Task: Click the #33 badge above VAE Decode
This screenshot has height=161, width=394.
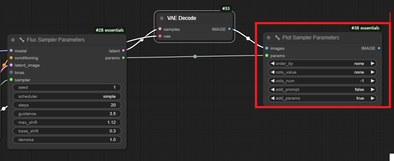Action: point(226,9)
